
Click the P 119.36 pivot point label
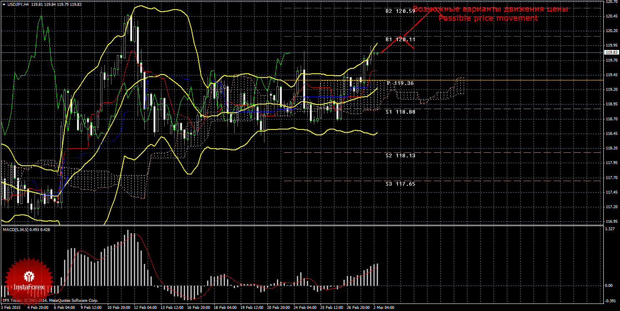pos(400,83)
